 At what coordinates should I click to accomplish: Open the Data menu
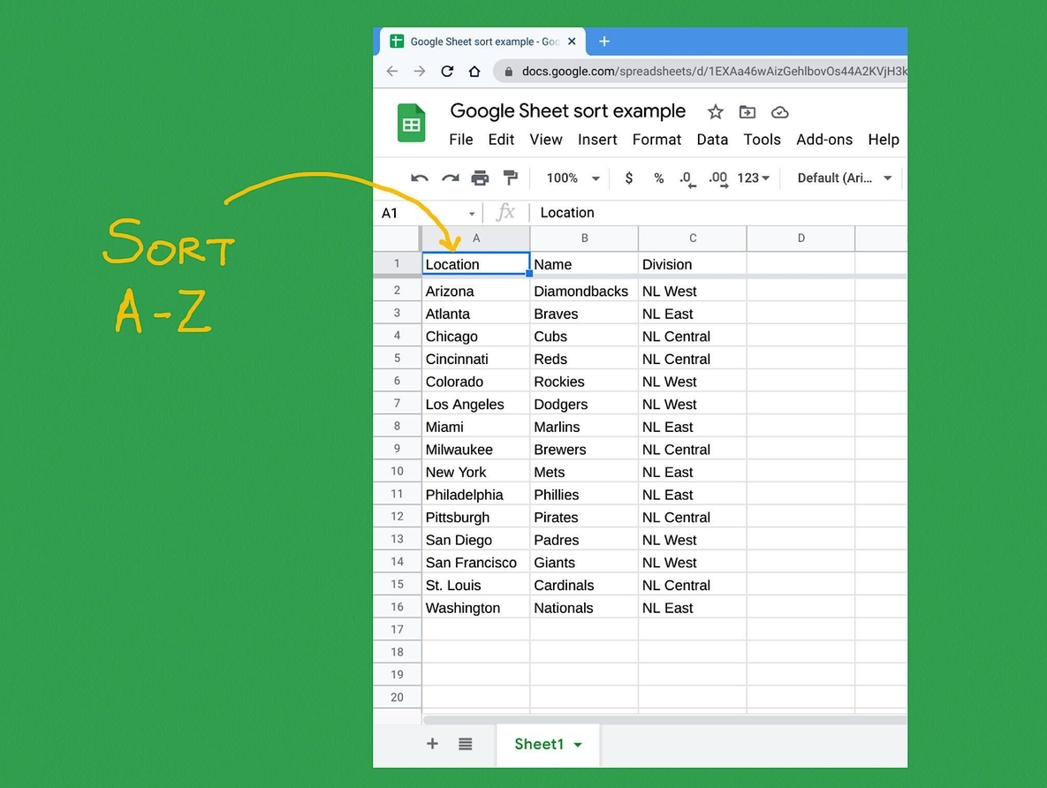pos(711,140)
